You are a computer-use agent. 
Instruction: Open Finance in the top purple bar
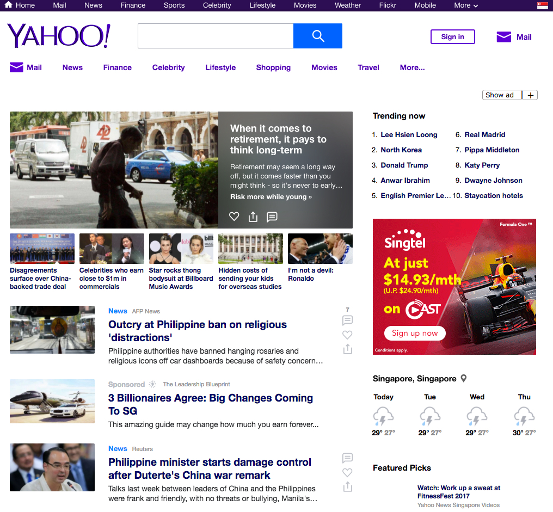click(133, 5)
